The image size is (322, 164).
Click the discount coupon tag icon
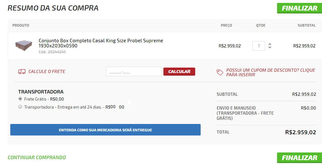pos(220,72)
